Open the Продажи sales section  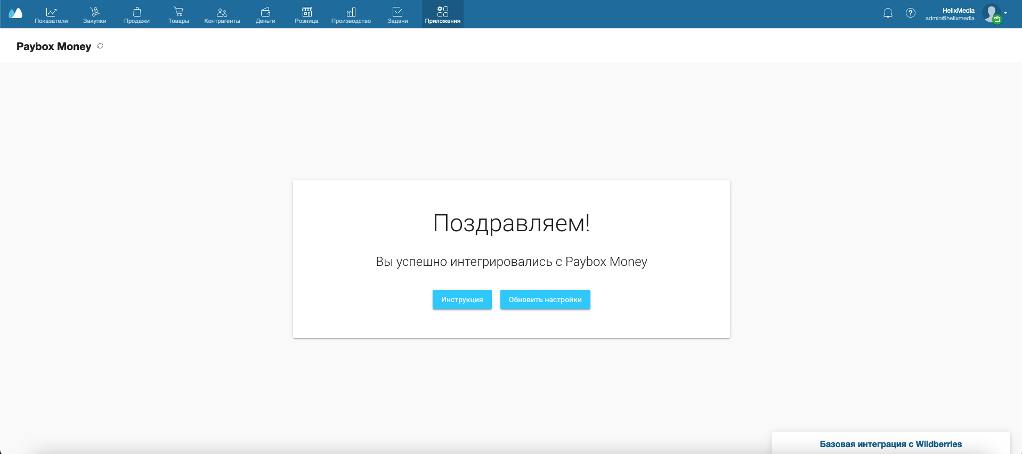[x=137, y=14]
